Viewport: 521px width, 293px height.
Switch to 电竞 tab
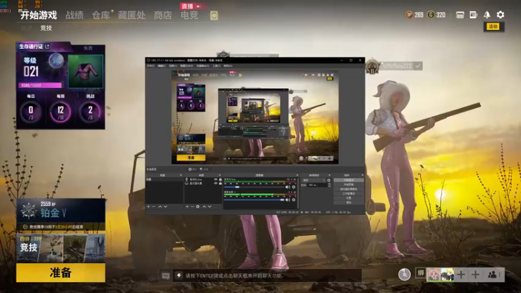190,15
